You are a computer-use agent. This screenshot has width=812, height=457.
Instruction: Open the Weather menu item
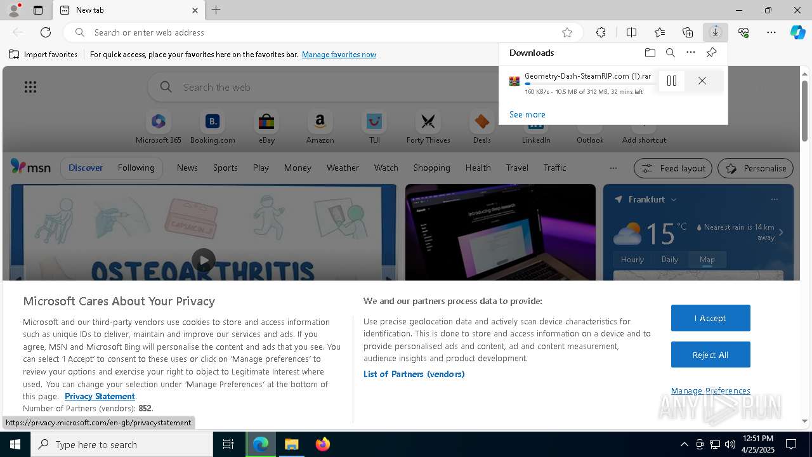click(x=343, y=168)
